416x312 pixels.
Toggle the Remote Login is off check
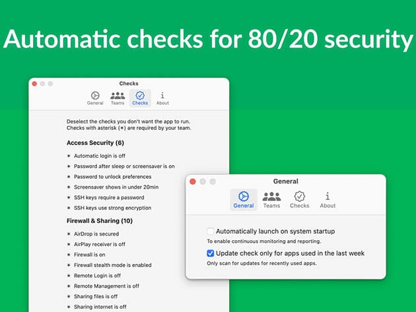coord(69,276)
